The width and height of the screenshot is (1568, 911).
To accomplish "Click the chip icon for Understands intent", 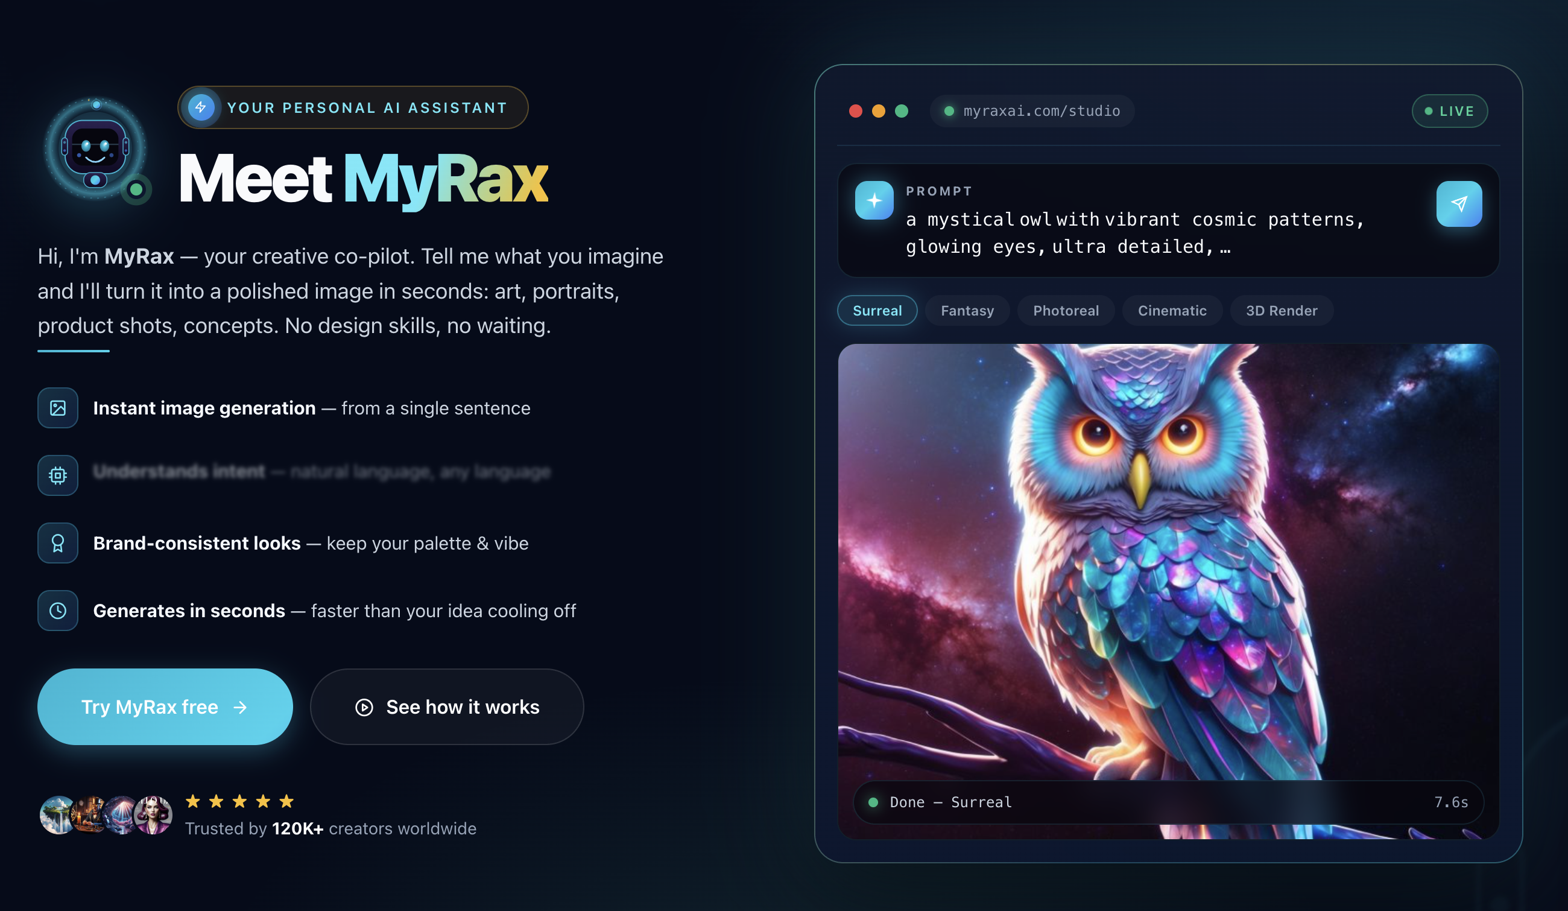I will (58, 476).
